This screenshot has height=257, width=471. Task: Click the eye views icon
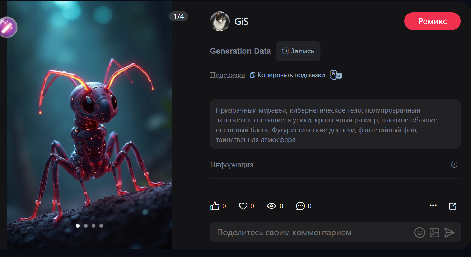tap(271, 206)
